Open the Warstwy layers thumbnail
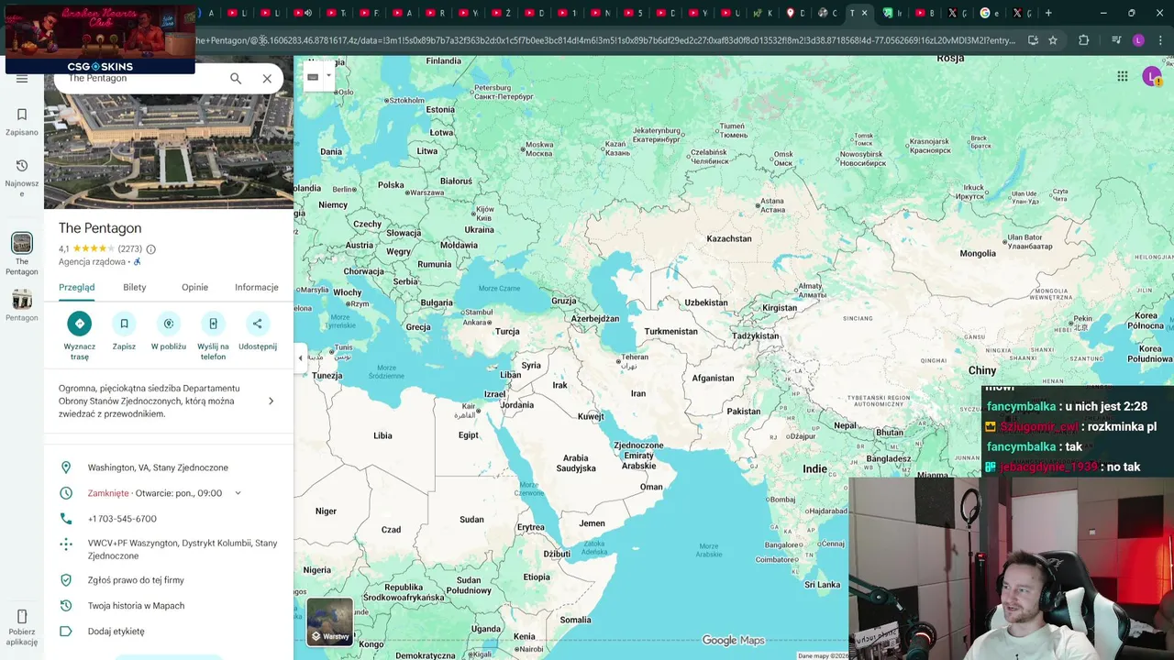 point(329,621)
